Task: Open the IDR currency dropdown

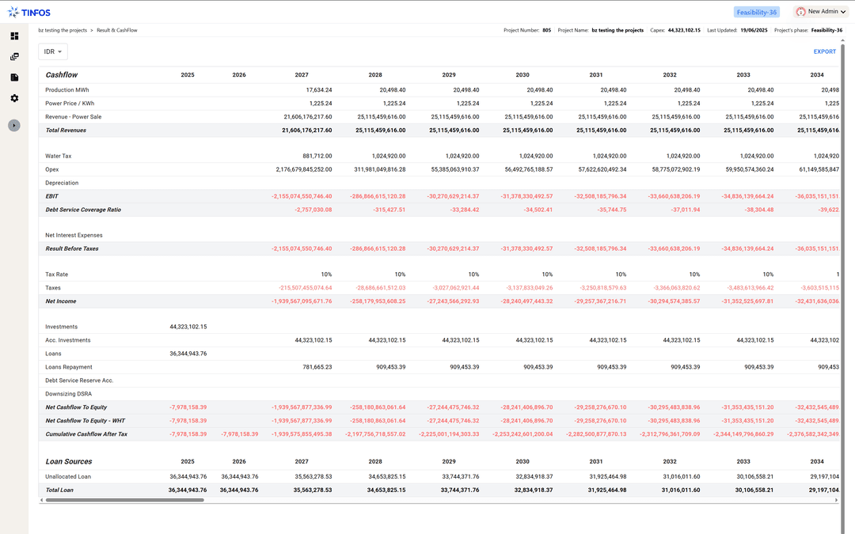Action: click(x=53, y=51)
